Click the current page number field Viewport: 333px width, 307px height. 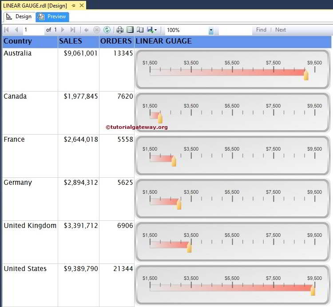(x=34, y=30)
